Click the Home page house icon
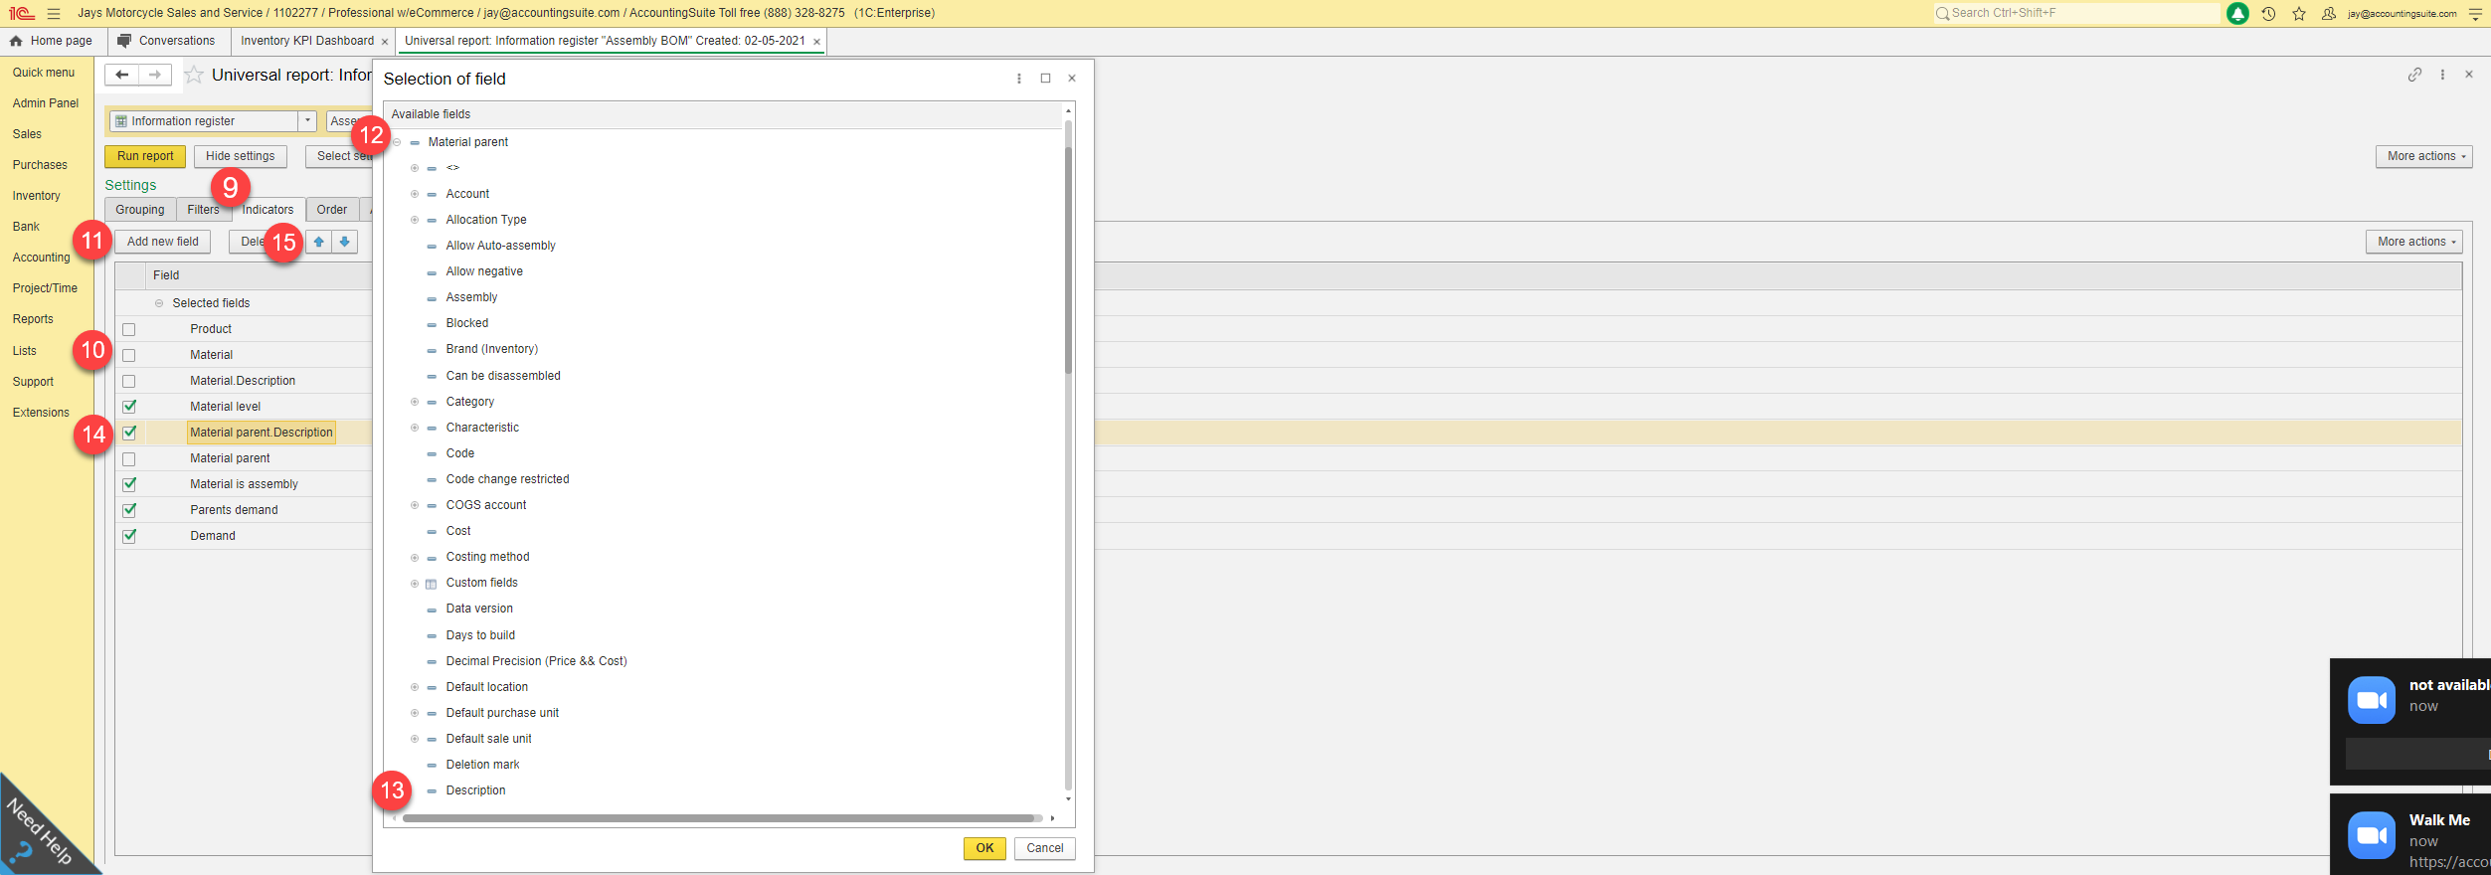Image resolution: width=2491 pixels, height=875 pixels. [x=16, y=41]
